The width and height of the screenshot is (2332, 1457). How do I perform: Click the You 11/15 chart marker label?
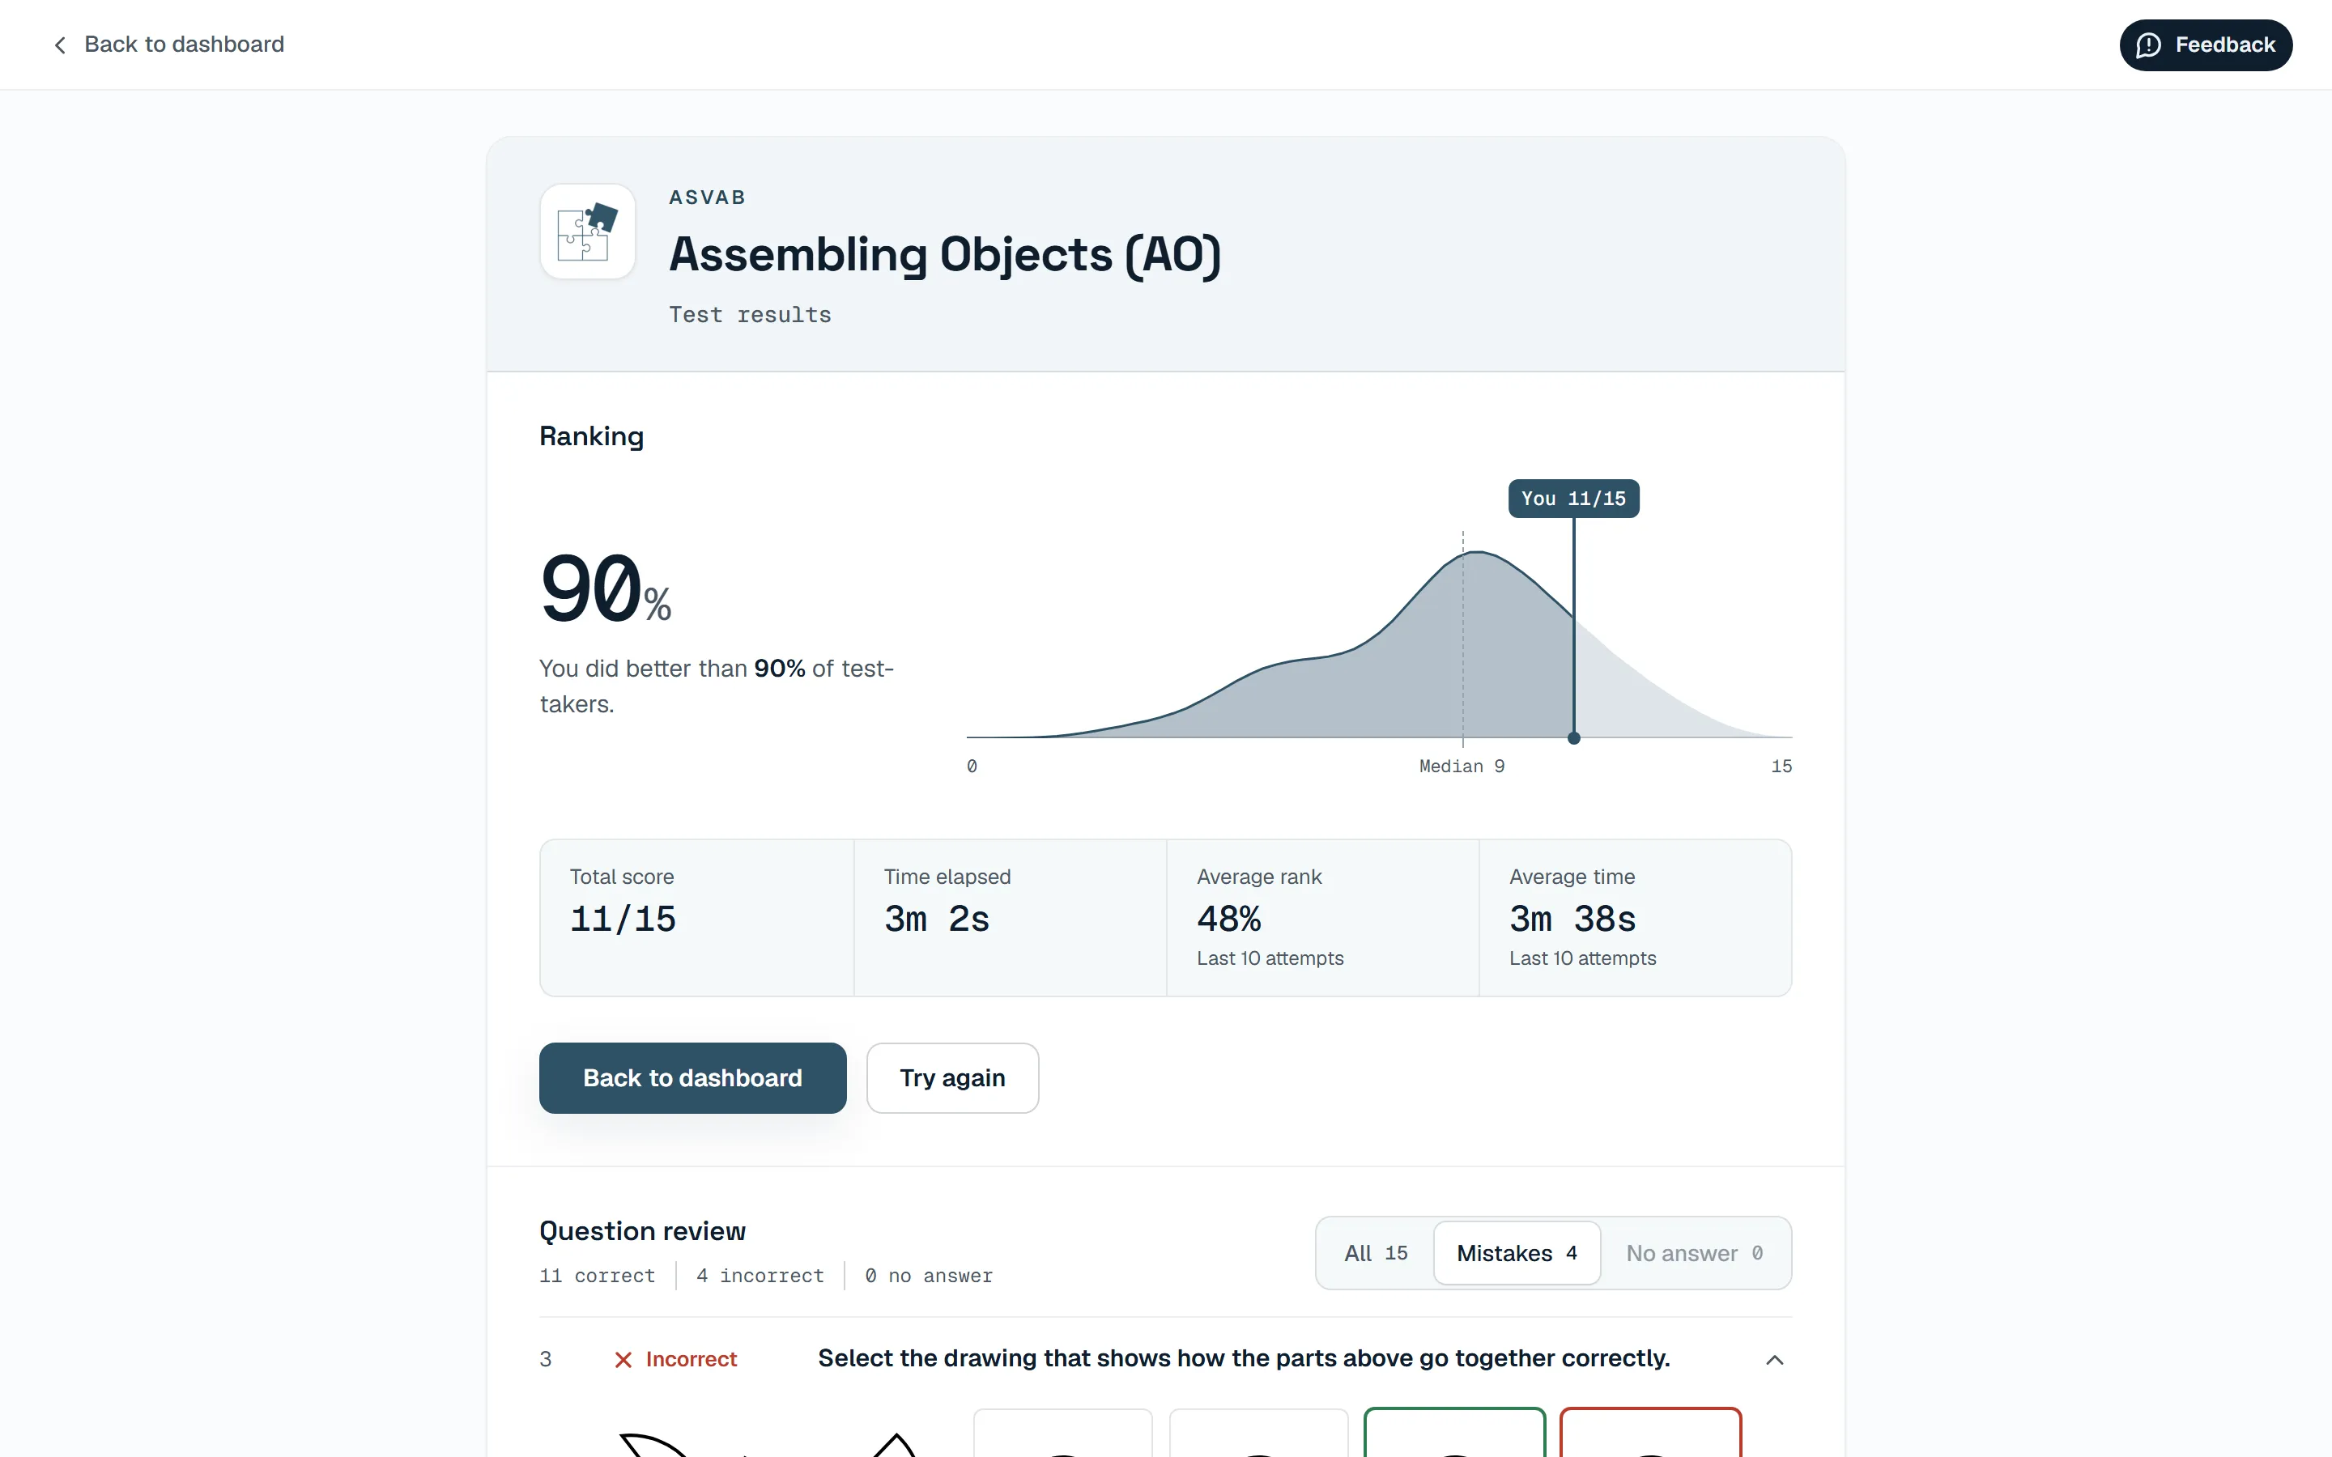(x=1572, y=498)
